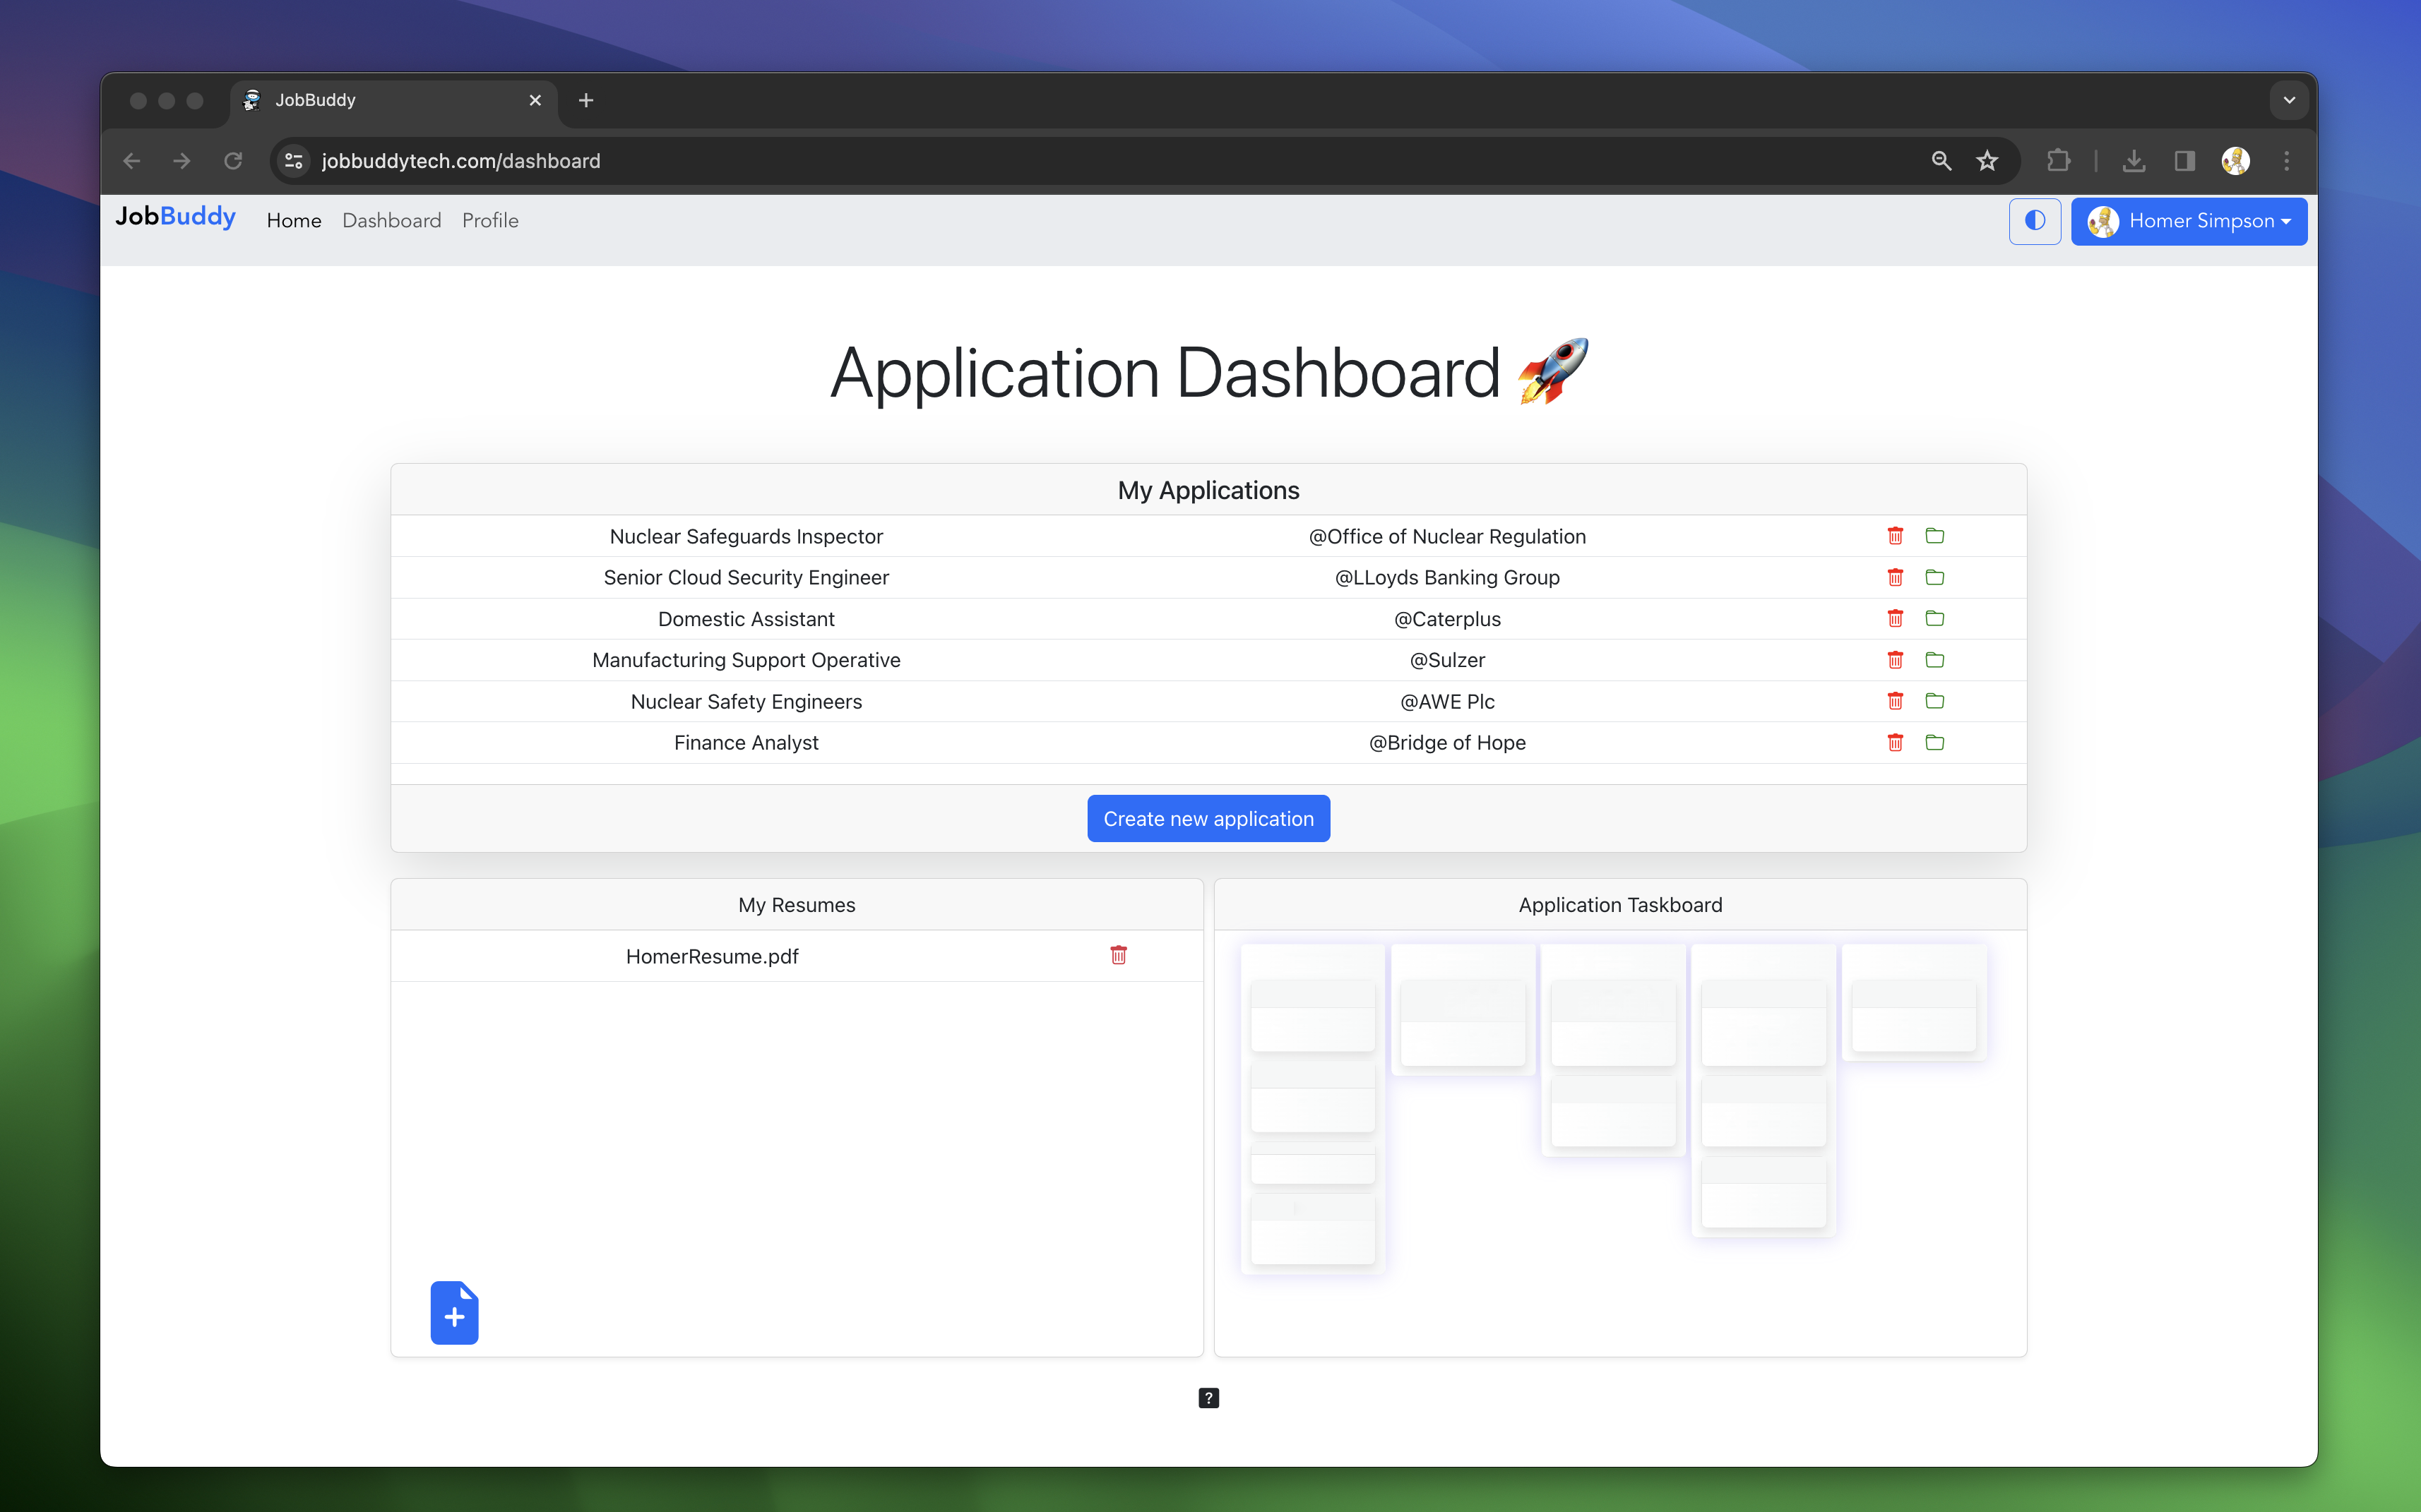Click the help question mark icon
This screenshot has height=1512, width=2421.
pyautogui.click(x=1208, y=1398)
